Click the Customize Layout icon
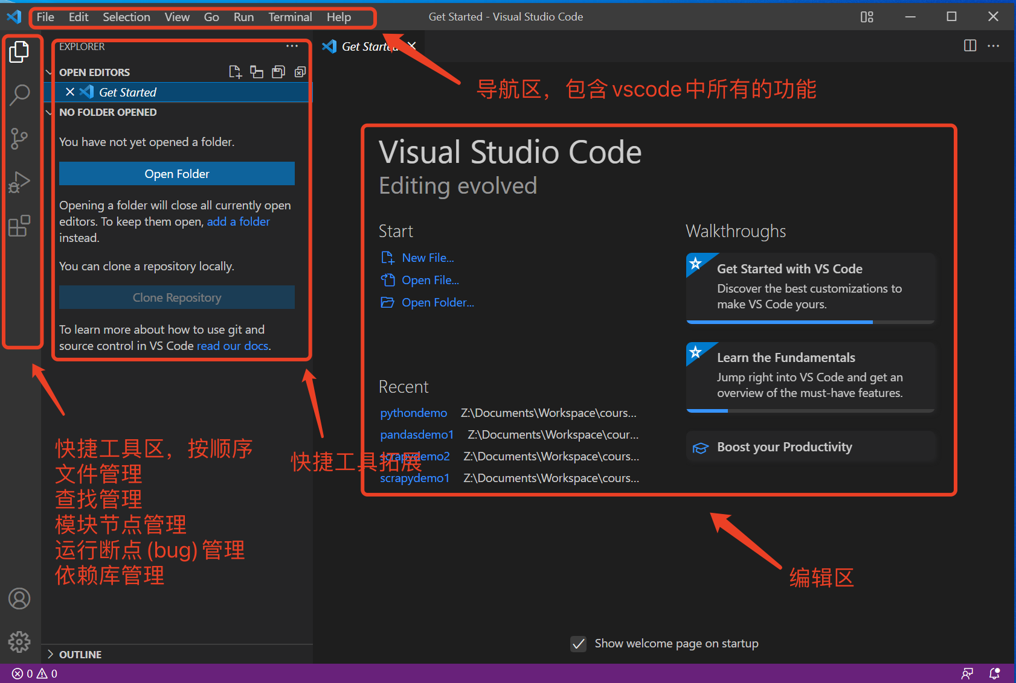This screenshot has height=683, width=1016. [x=867, y=17]
